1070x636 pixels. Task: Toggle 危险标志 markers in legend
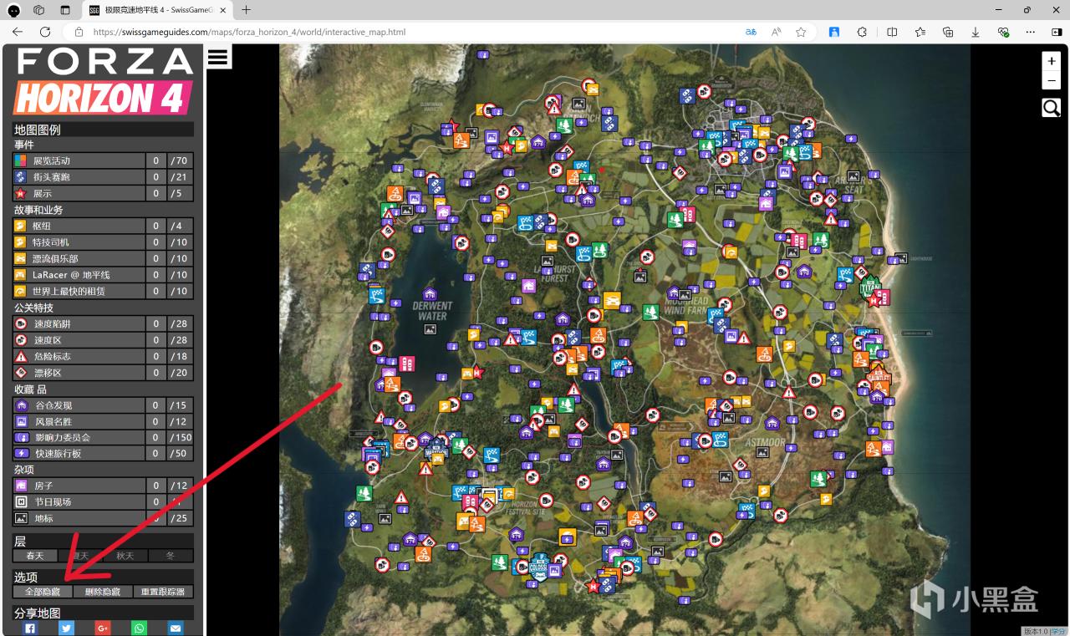point(104,356)
